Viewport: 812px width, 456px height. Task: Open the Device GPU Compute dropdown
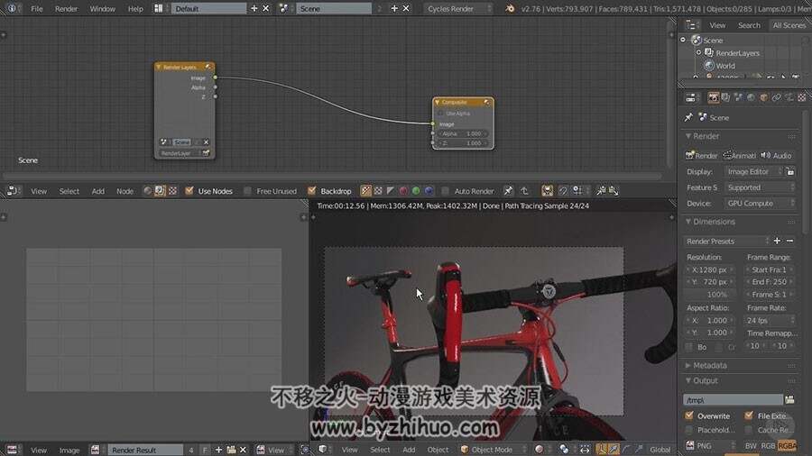click(760, 204)
